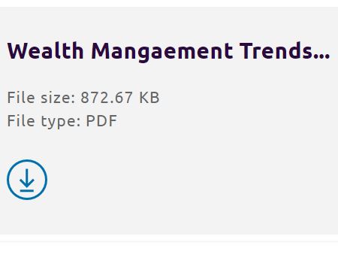Click the white strip above the file card
Screen dimensions: 338x279
click(x=169, y=3)
